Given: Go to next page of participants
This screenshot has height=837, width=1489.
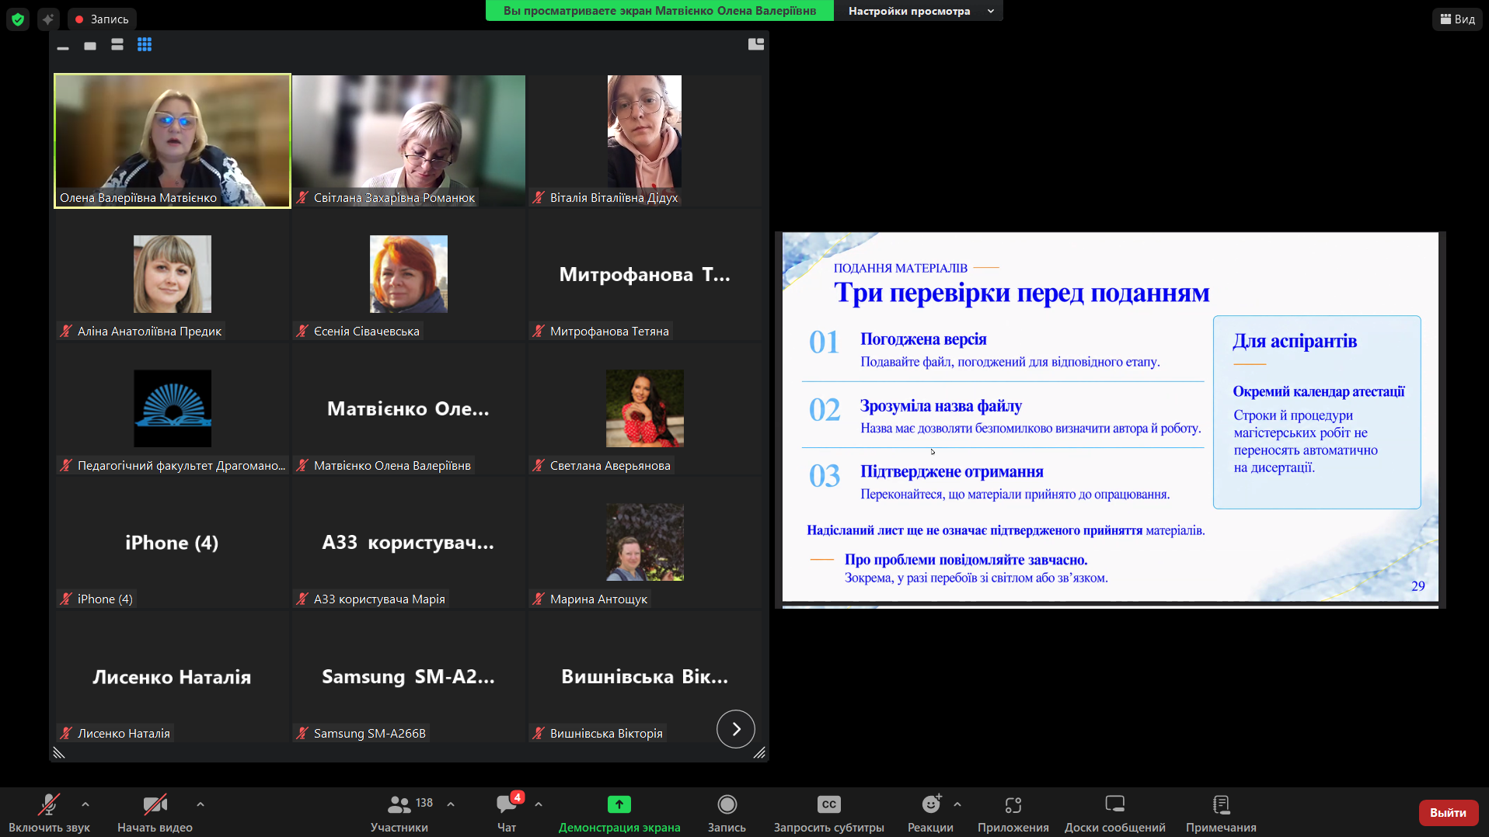Looking at the screenshot, I should tap(735, 729).
